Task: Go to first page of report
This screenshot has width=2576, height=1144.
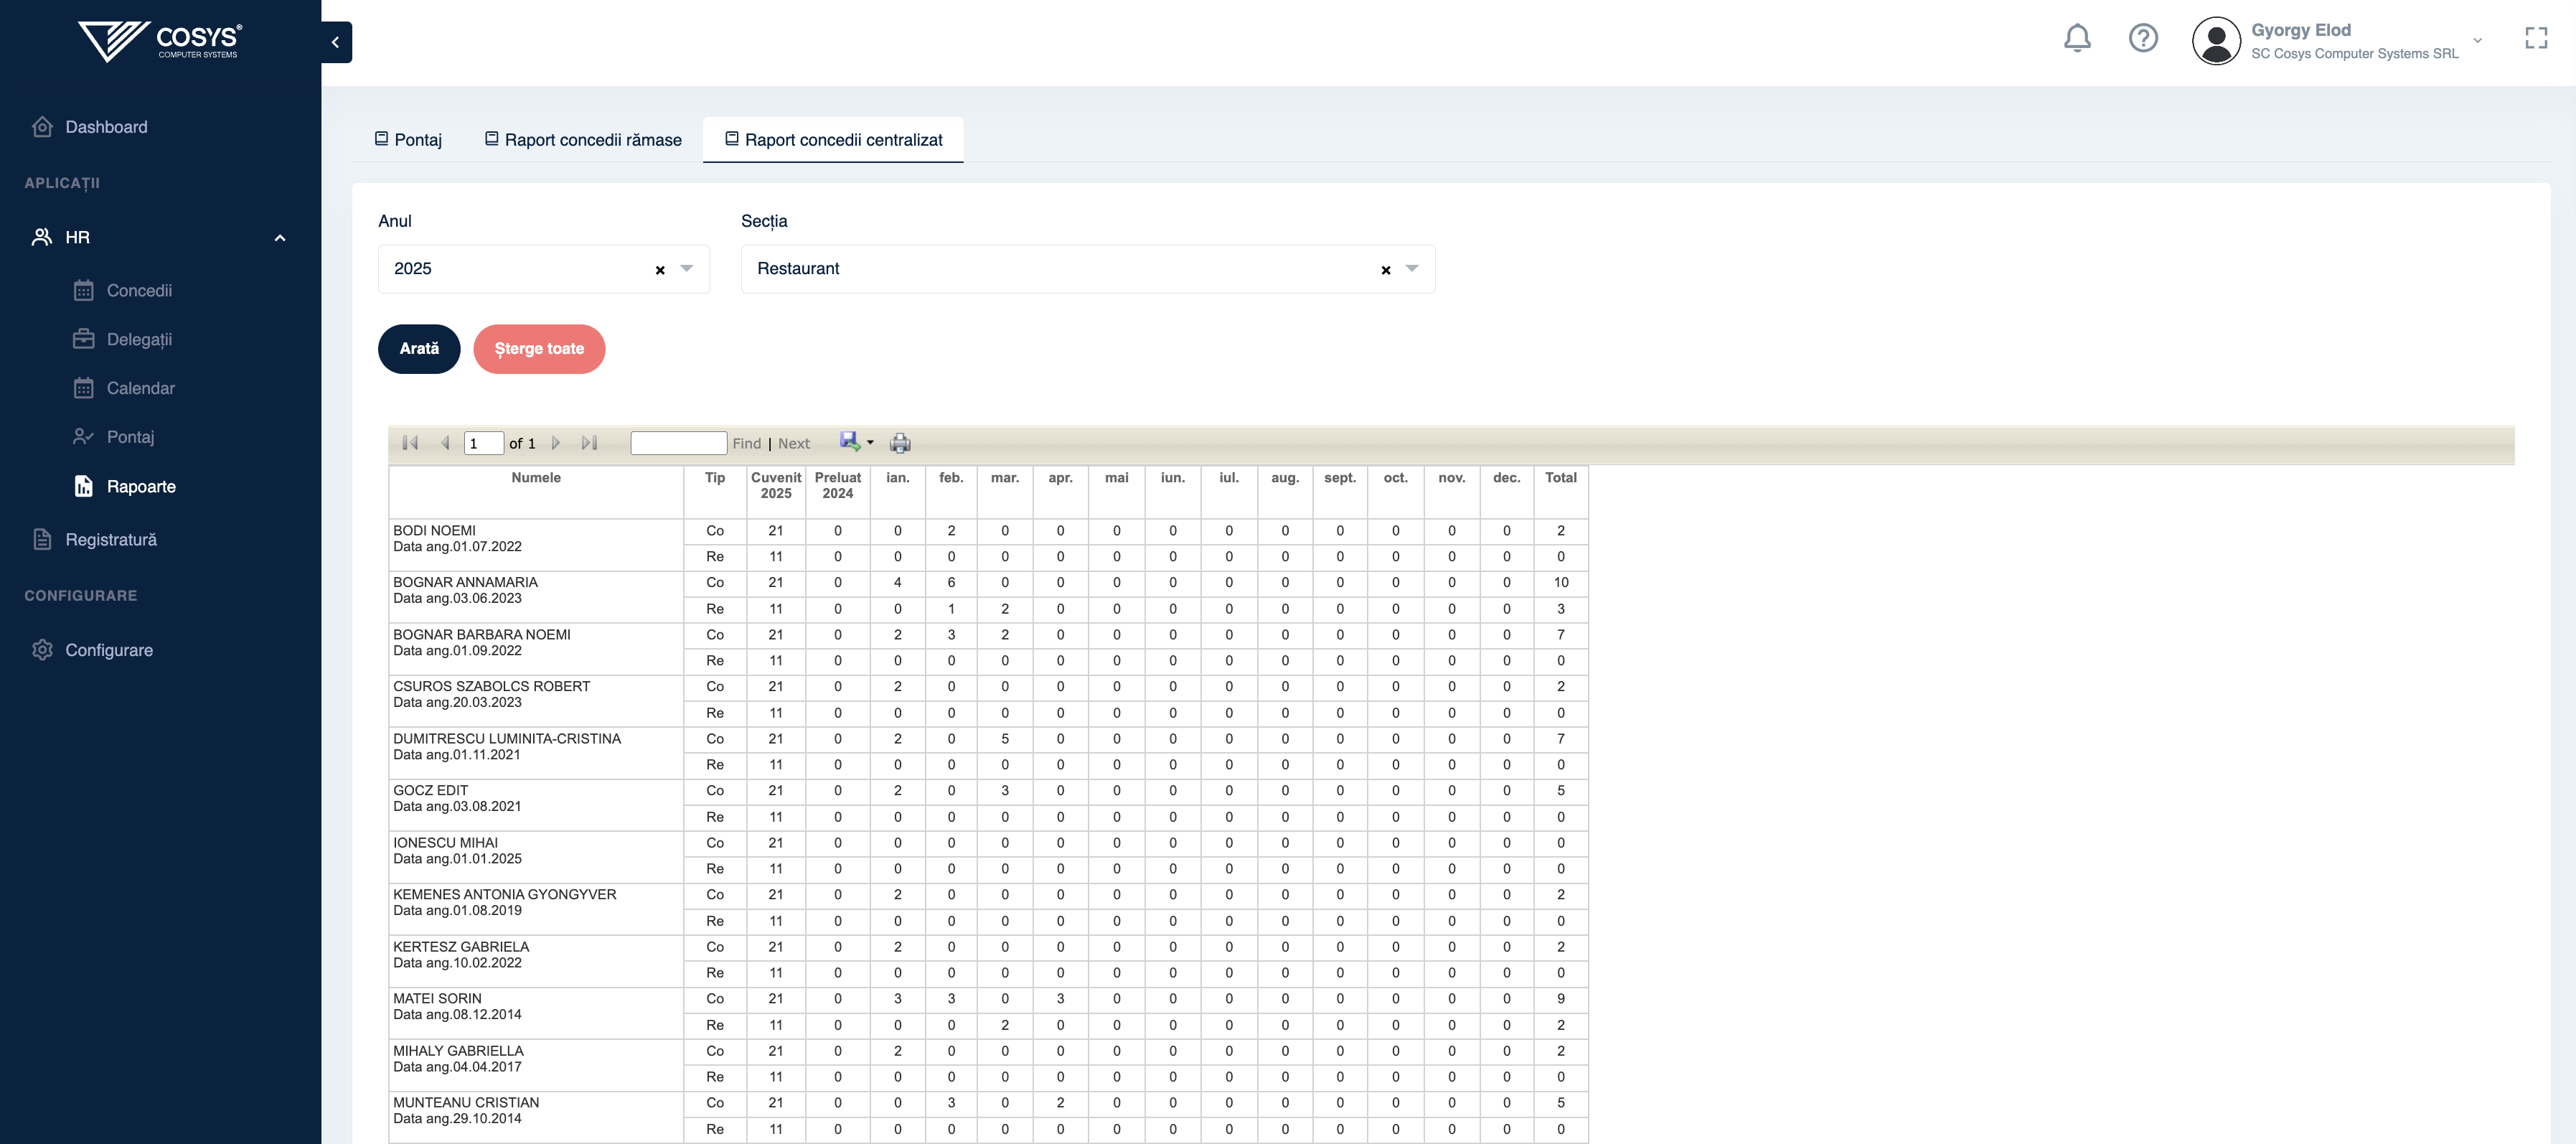Action: pos(410,443)
